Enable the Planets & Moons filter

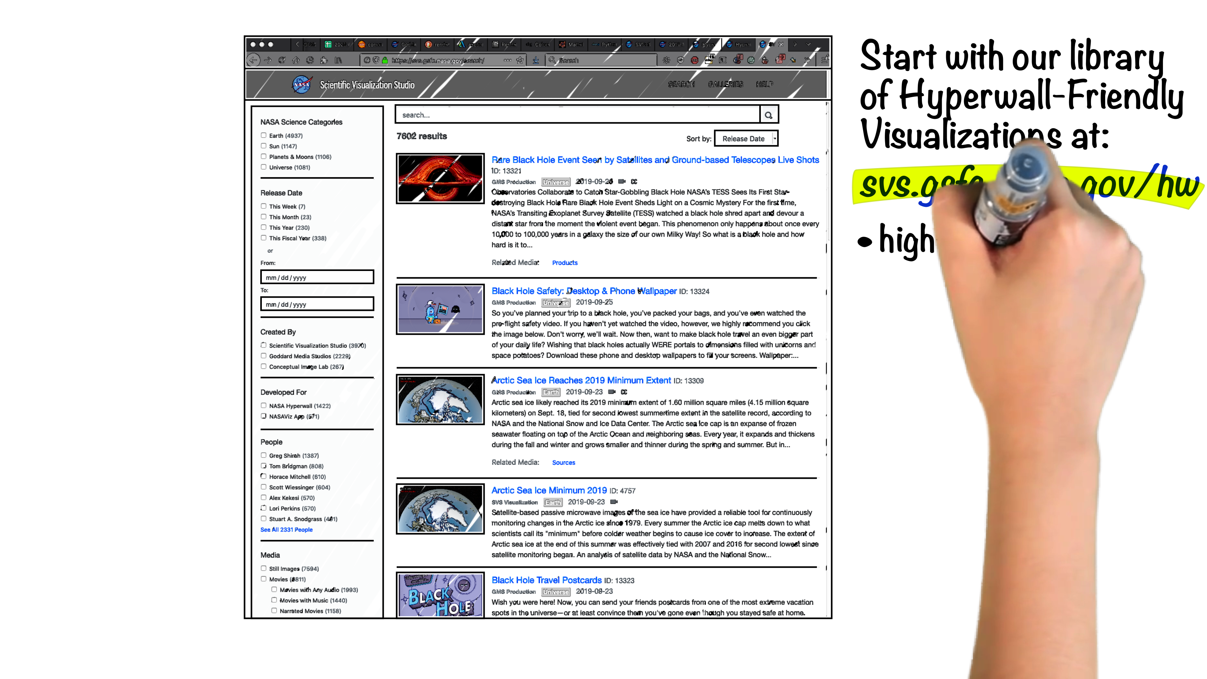click(x=263, y=157)
